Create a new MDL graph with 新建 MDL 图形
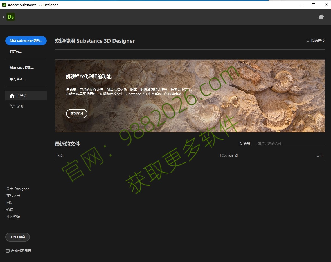 coord(22,68)
